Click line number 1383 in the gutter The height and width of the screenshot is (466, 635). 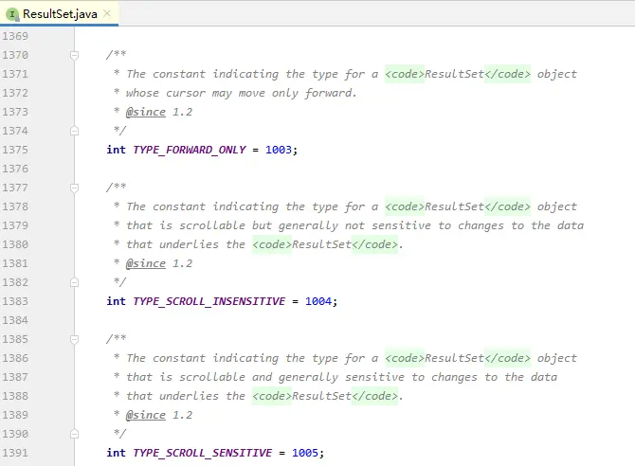[15, 301]
